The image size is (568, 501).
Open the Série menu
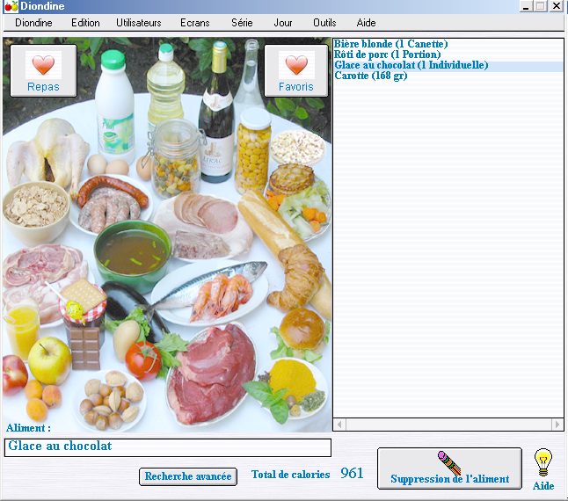(242, 23)
